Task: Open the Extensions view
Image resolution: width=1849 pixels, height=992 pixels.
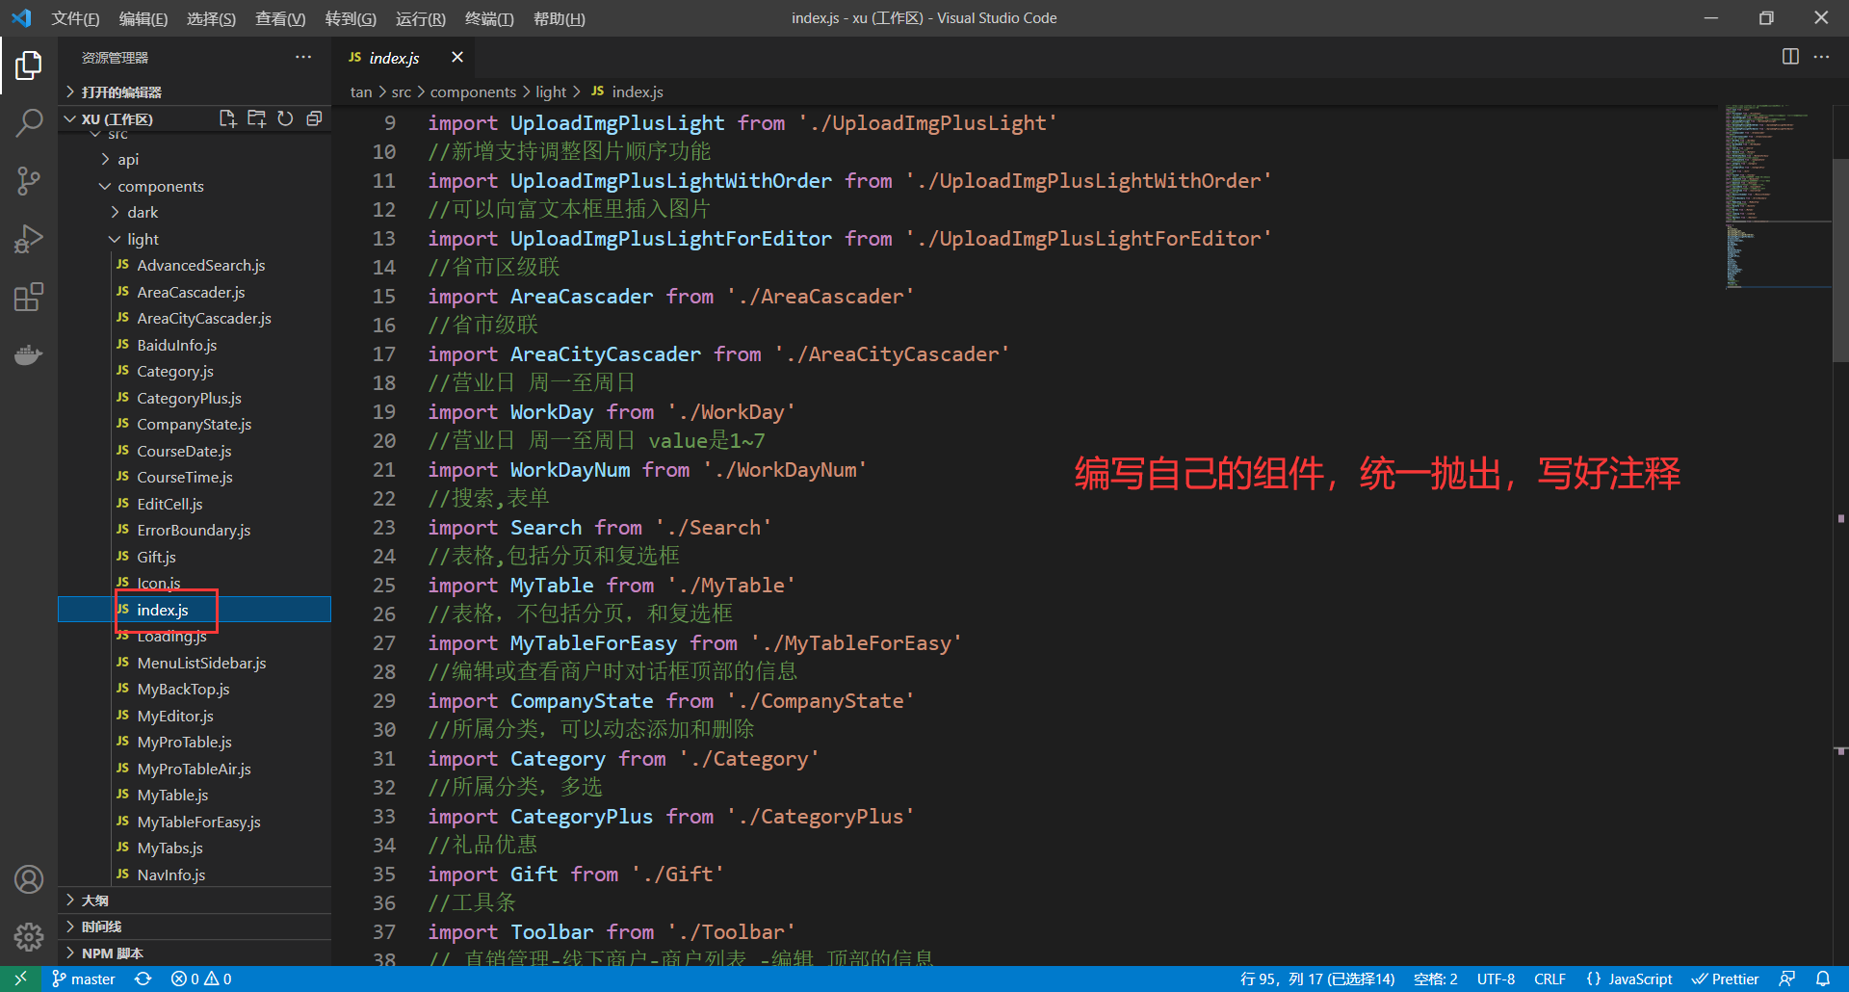Action: (29, 297)
